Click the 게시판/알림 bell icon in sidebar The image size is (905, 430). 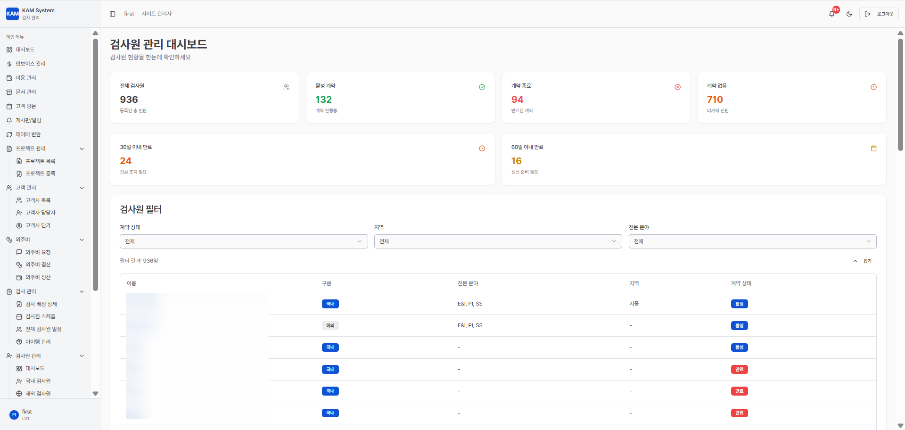[9, 121]
